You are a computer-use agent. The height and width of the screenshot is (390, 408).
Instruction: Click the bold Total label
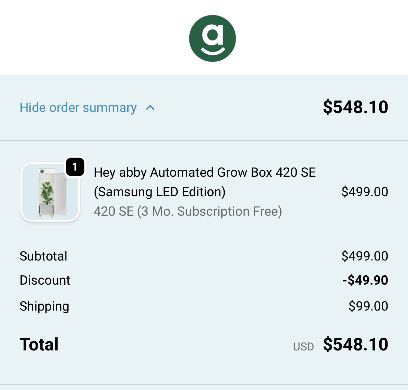click(x=39, y=344)
